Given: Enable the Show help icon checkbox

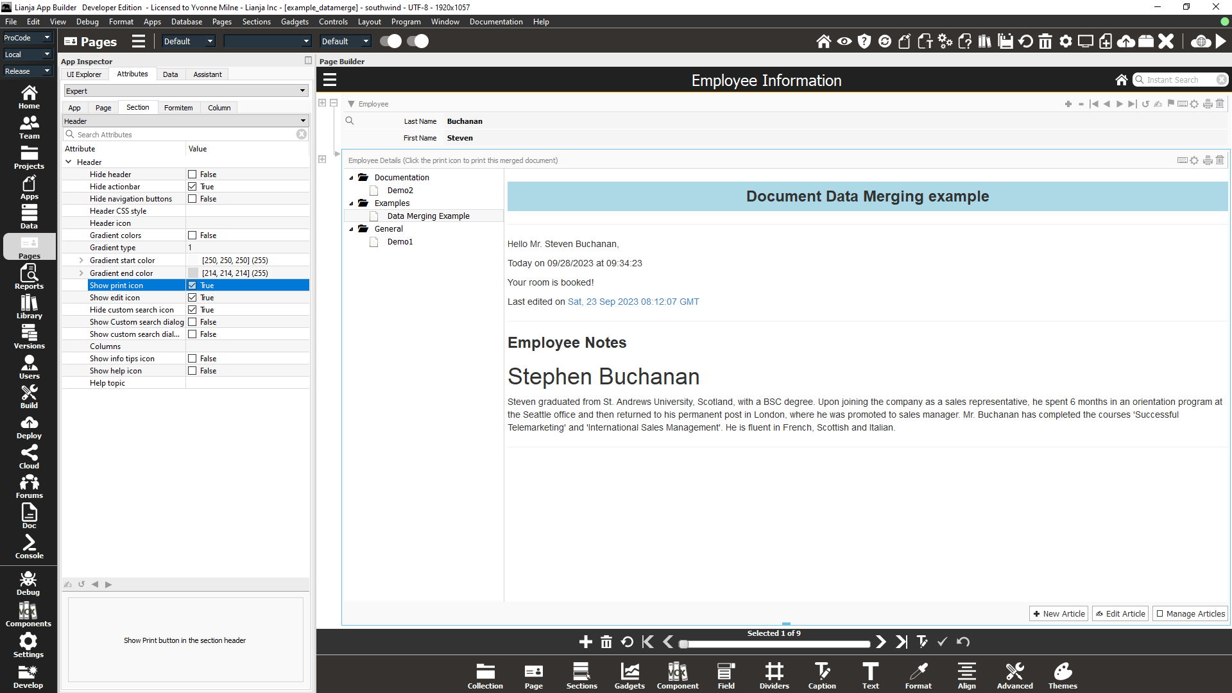Looking at the screenshot, I should (x=192, y=371).
